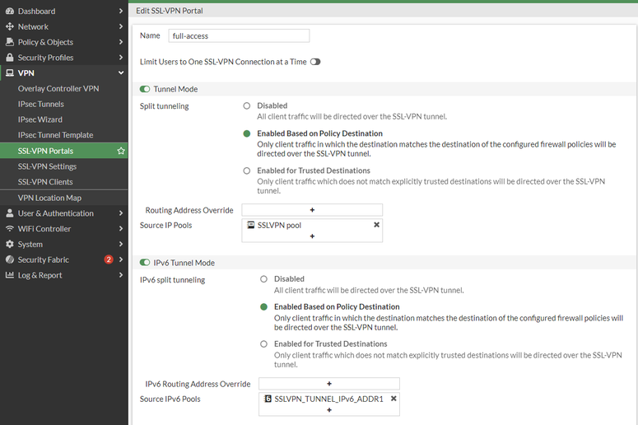Click the Security Profiles lock icon

(x=10, y=58)
